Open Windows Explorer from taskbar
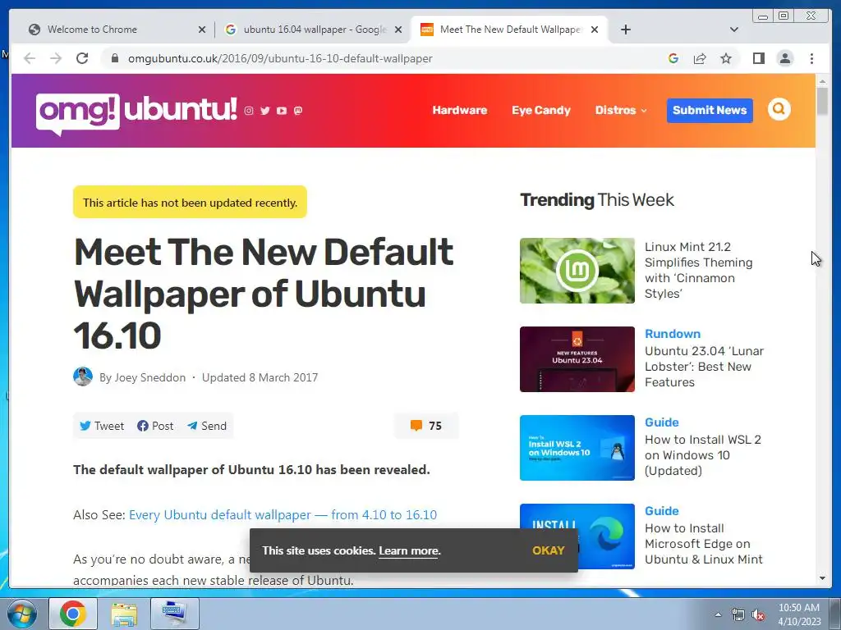Viewport: 841px width, 630px height. [x=124, y=614]
